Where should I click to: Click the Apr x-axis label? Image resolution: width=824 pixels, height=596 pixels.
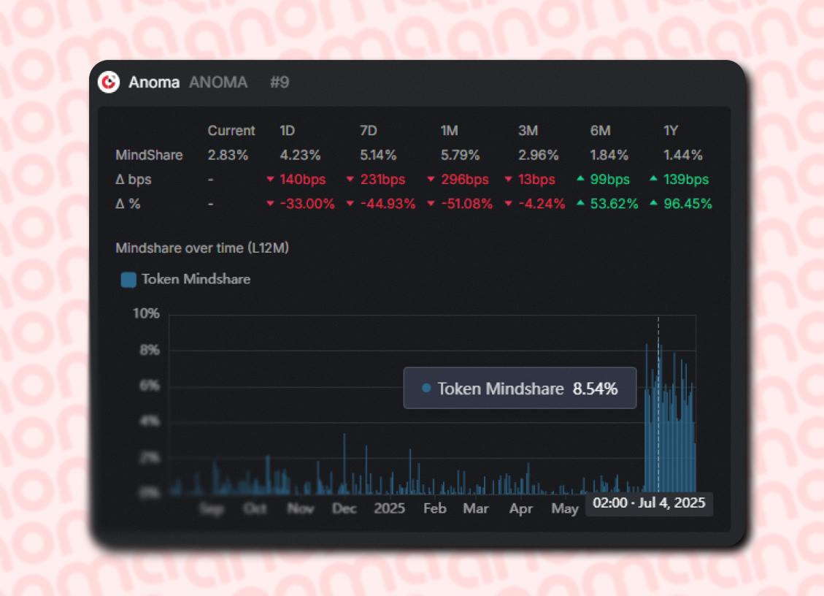click(521, 508)
